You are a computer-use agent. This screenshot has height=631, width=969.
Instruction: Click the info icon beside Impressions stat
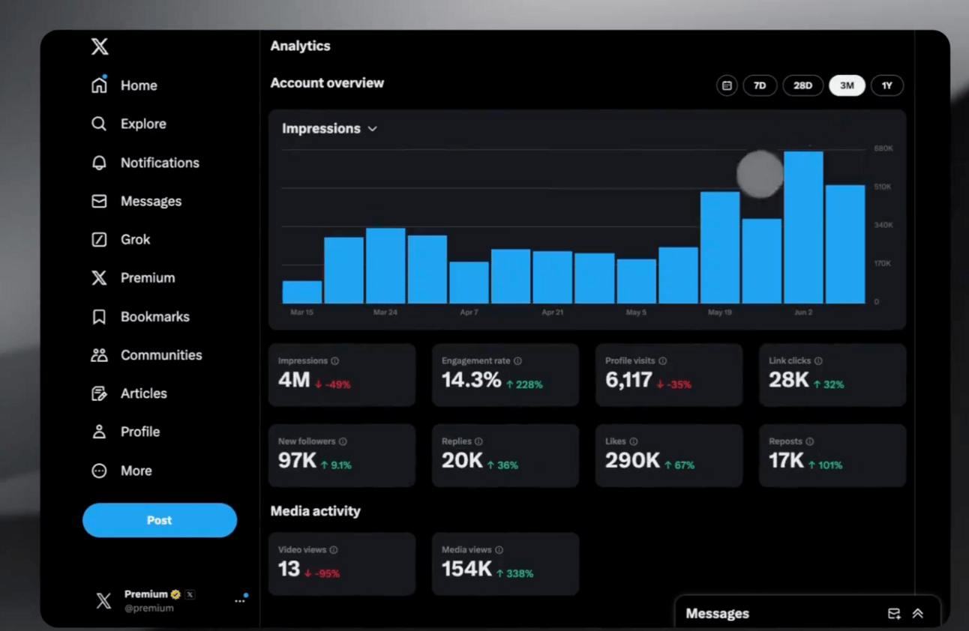tap(334, 361)
